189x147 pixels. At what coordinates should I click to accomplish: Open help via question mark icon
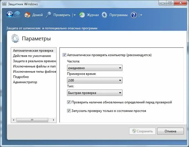[x=134, y=15]
